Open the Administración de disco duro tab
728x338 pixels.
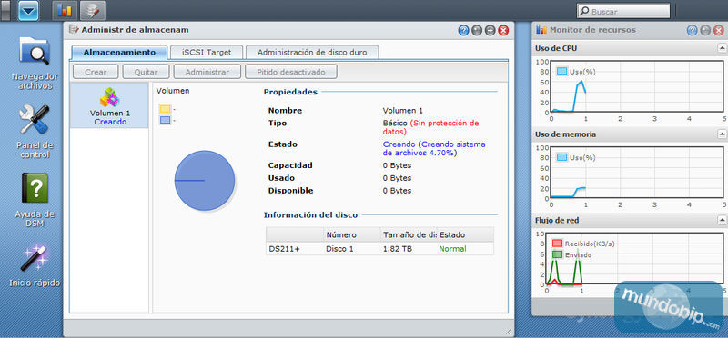coord(312,53)
